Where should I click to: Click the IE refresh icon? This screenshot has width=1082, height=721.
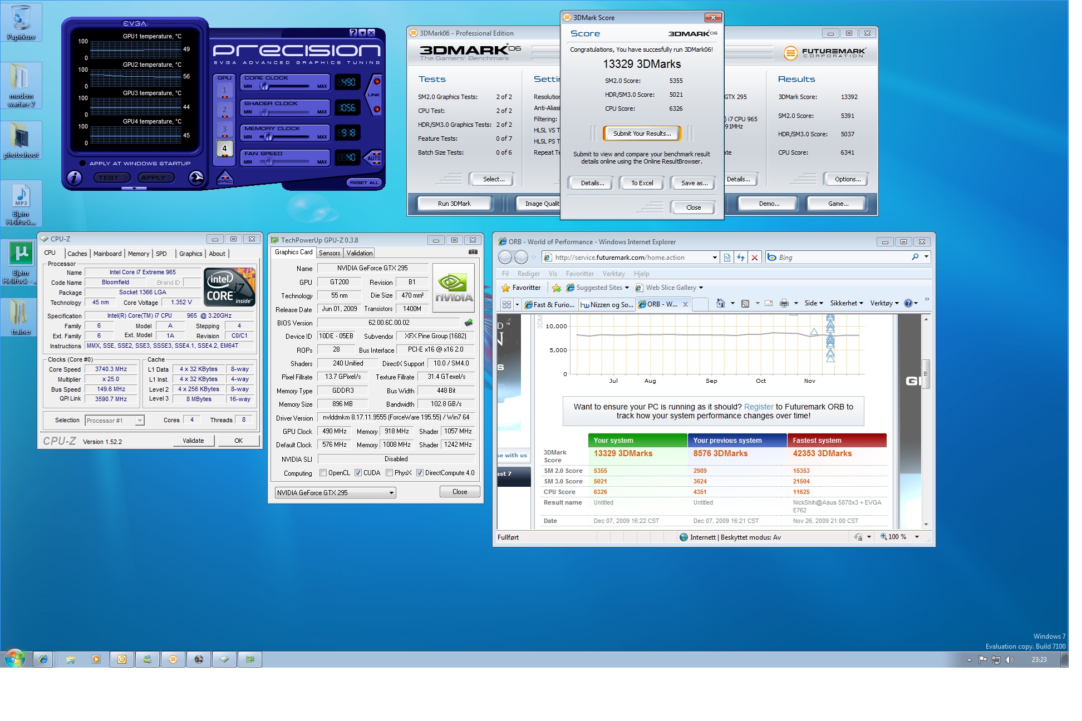[x=741, y=258]
